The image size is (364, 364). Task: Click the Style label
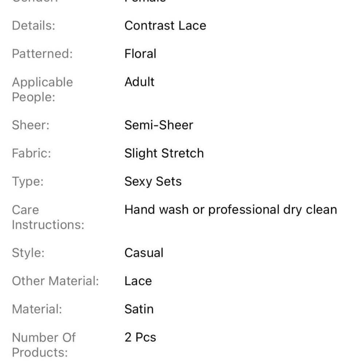(x=28, y=253)
